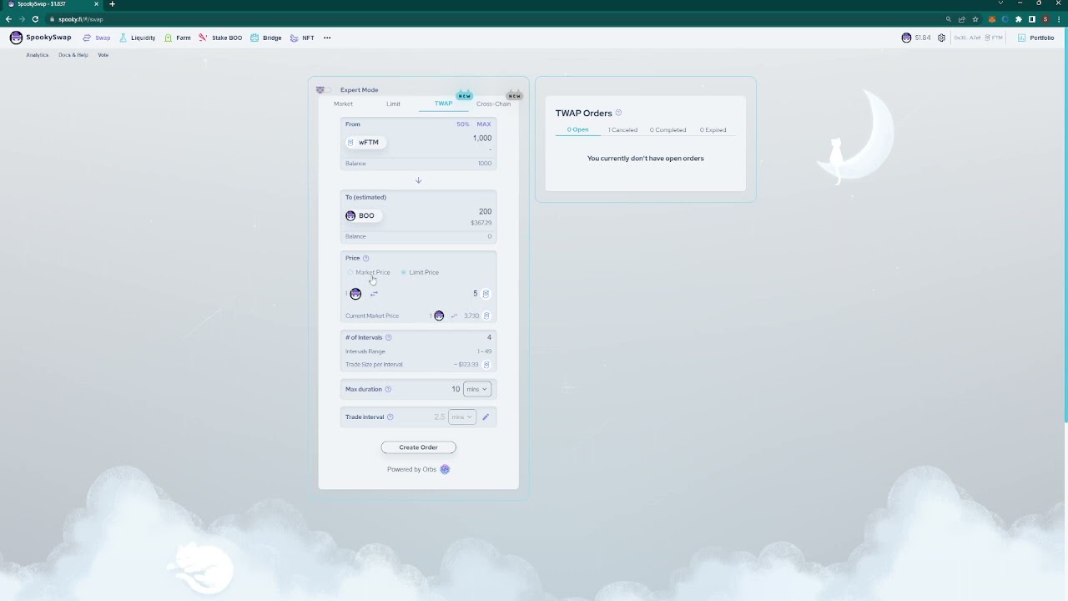Click the swap direction down arrow
This screenshot has height=601, width=1068.
click(x=418, y=180)
